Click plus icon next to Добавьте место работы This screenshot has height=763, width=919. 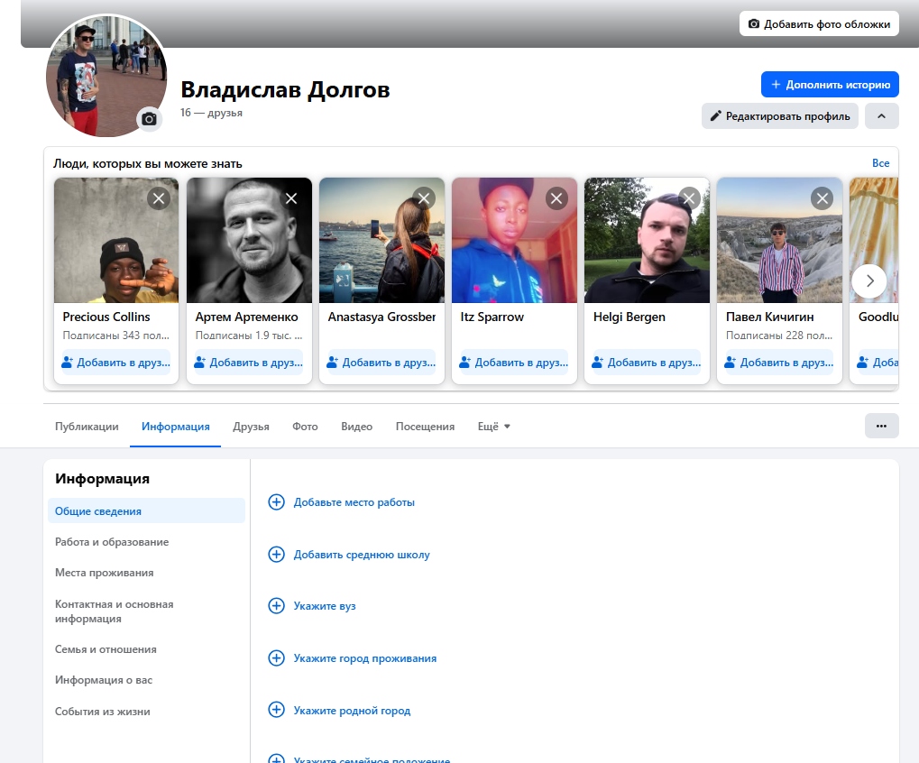coord(277,502)
